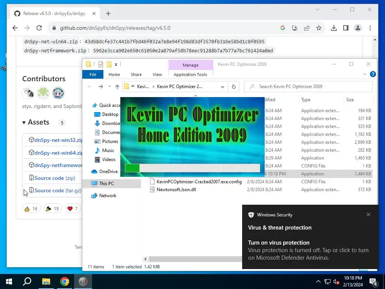Open Quick Access Toolbar customize dropdown
Viewport: 385px width, 289px height.
[x=116, y=65]
